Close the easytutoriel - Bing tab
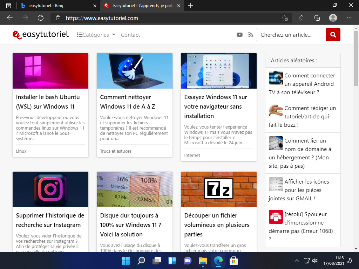This screenshot has width=359, height=269. tap(95, 6)
